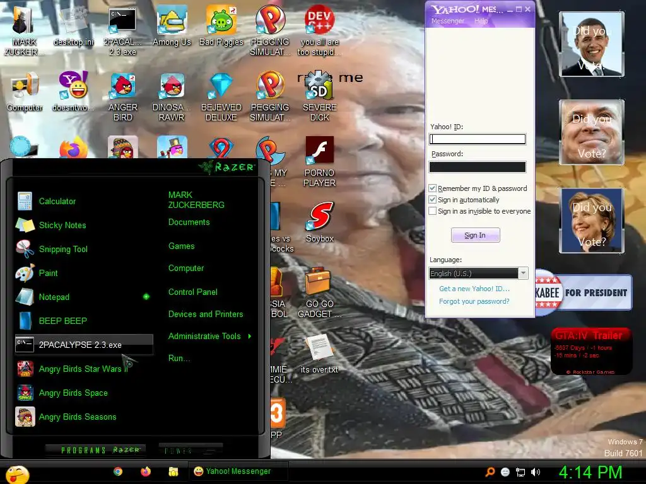Image resolution: width=646 pixels, height=484 pixels.
Task: Open the desktop.ini file icon
Action: pos(74,26)
